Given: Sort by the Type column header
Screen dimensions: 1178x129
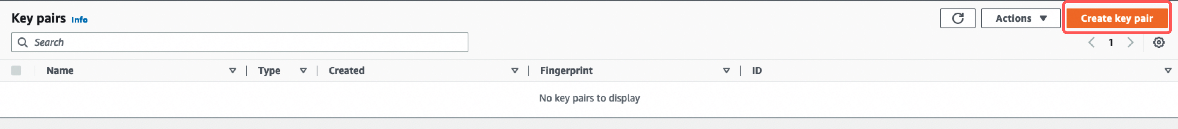Looking at the screenshot, I should pos(269,70).
